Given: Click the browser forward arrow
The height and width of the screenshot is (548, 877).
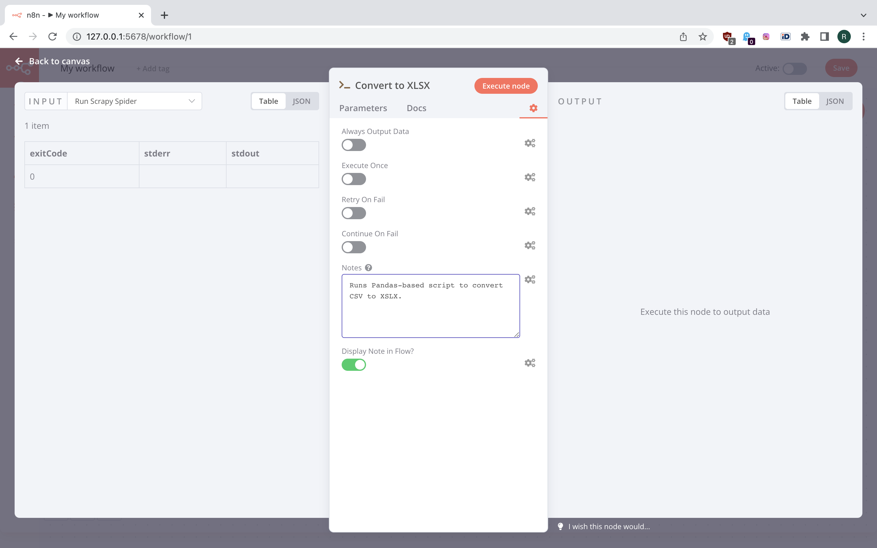Looking at the screenshot, I should coord(33,37).
